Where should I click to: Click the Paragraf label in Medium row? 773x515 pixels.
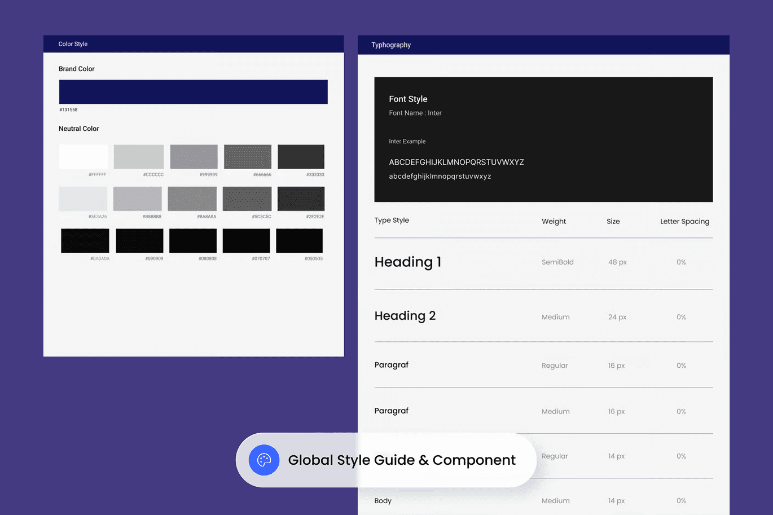[x=392, y=411]
